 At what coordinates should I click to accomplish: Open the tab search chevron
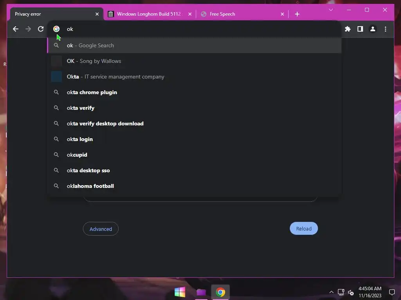[331, 10]
